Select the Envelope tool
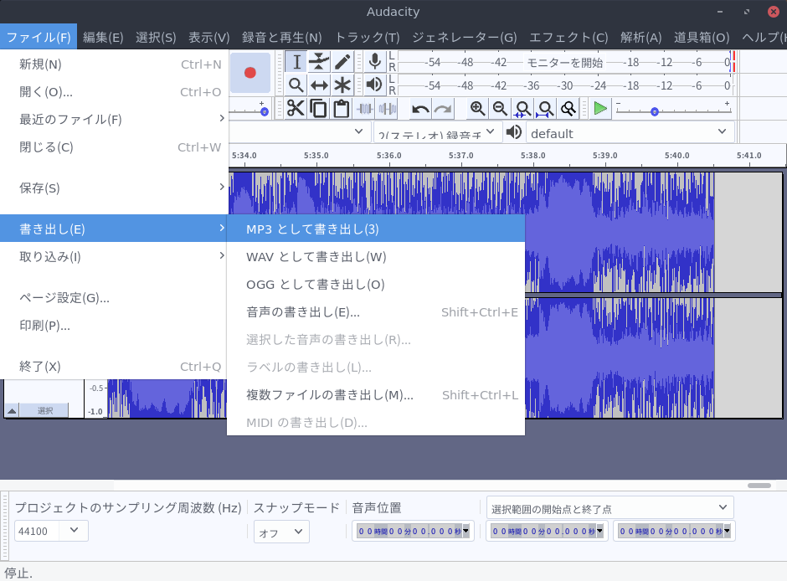 click(319, 61)
